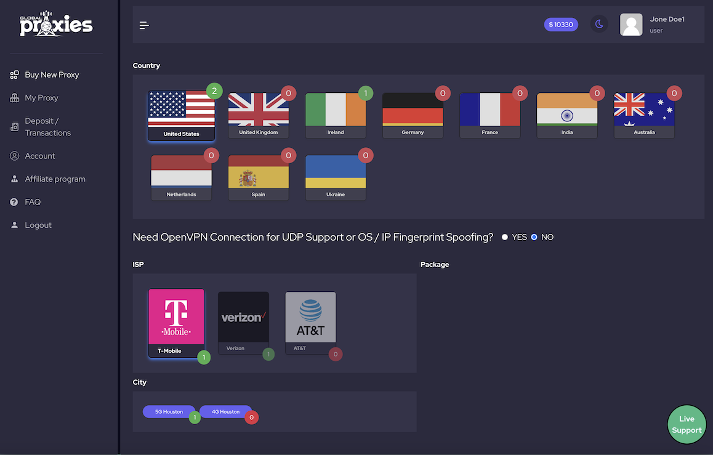Click Ireland count badge 1
713x455 pixels.
(x=366, y=93)
